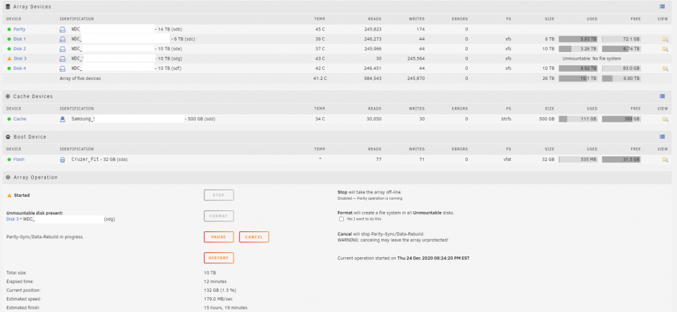Click Started warning triangle icon

9,195
